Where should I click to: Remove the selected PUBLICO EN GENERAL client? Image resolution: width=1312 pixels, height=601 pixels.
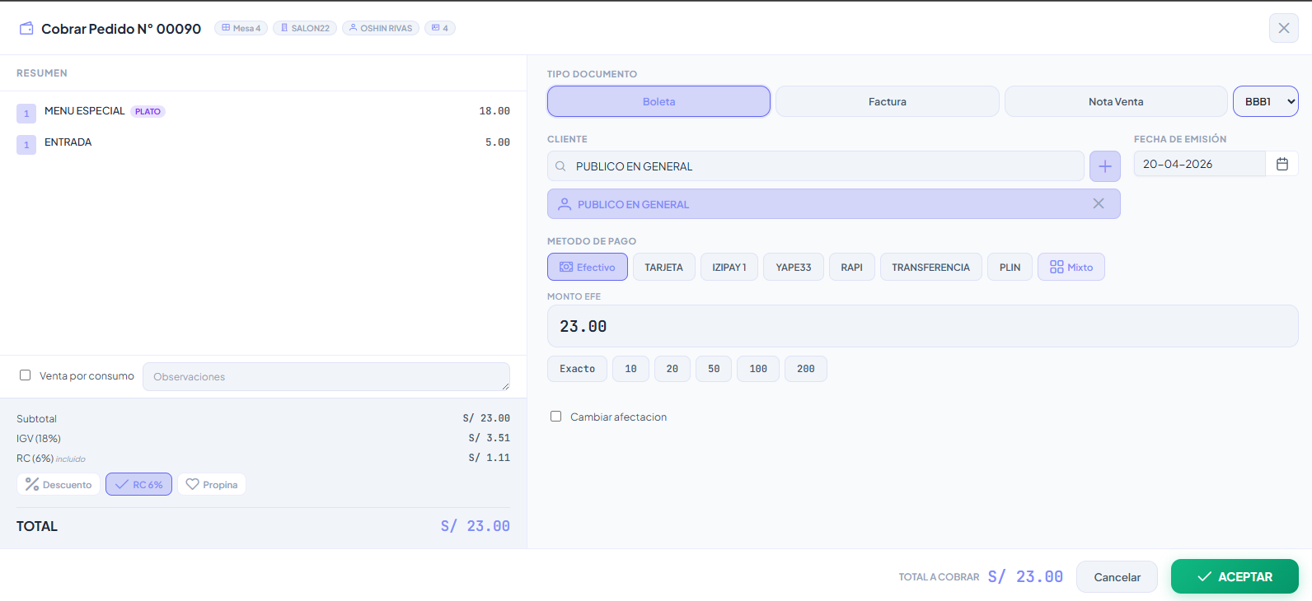1099,203
